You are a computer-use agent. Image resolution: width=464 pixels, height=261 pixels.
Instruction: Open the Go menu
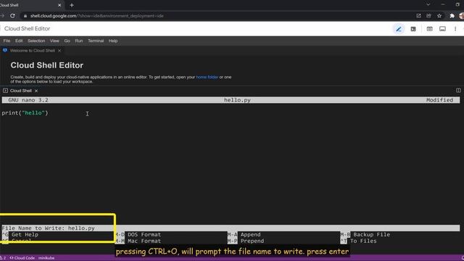[x=67, y=41]
